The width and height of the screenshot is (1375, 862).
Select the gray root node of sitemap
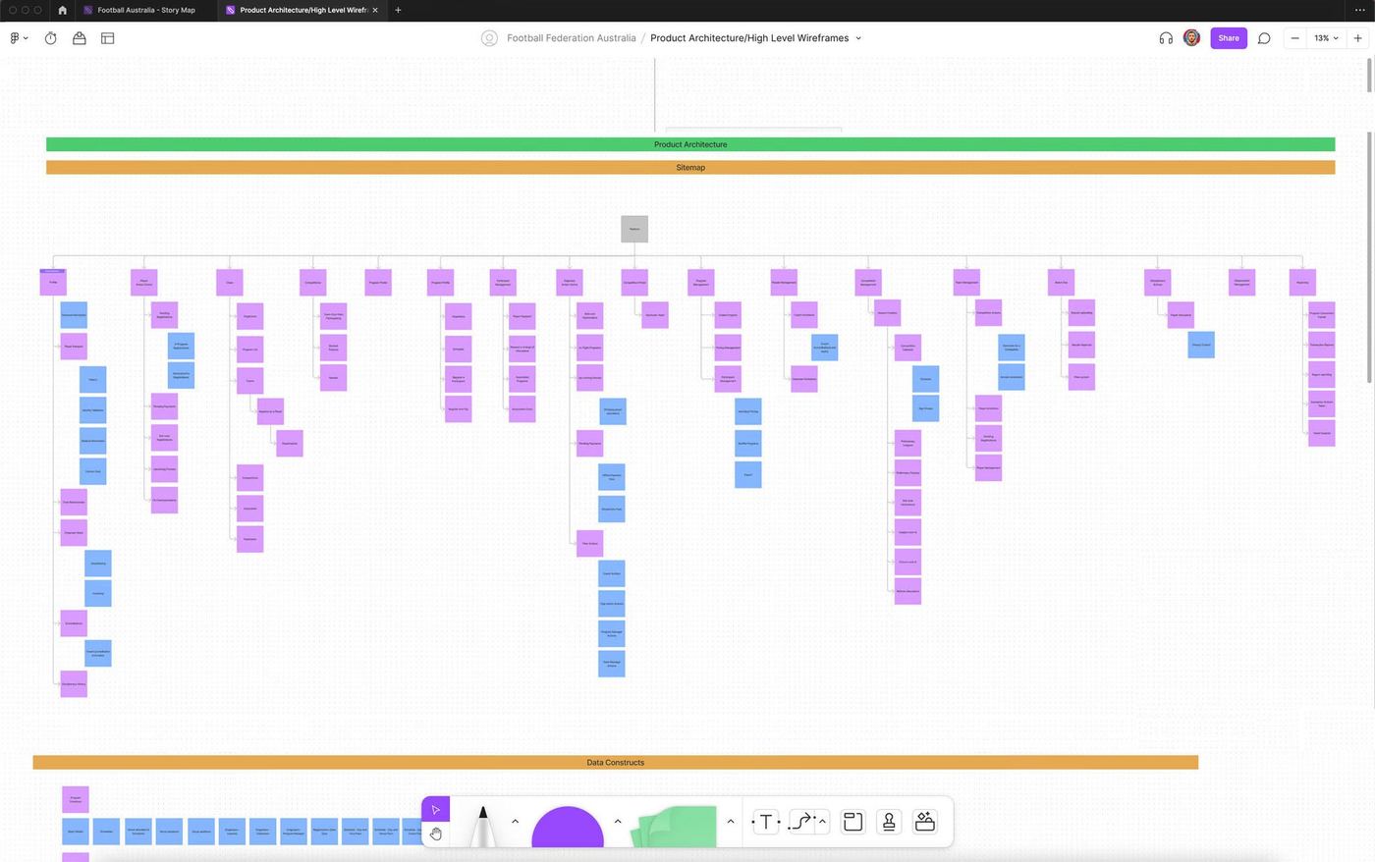click(634, 229)
